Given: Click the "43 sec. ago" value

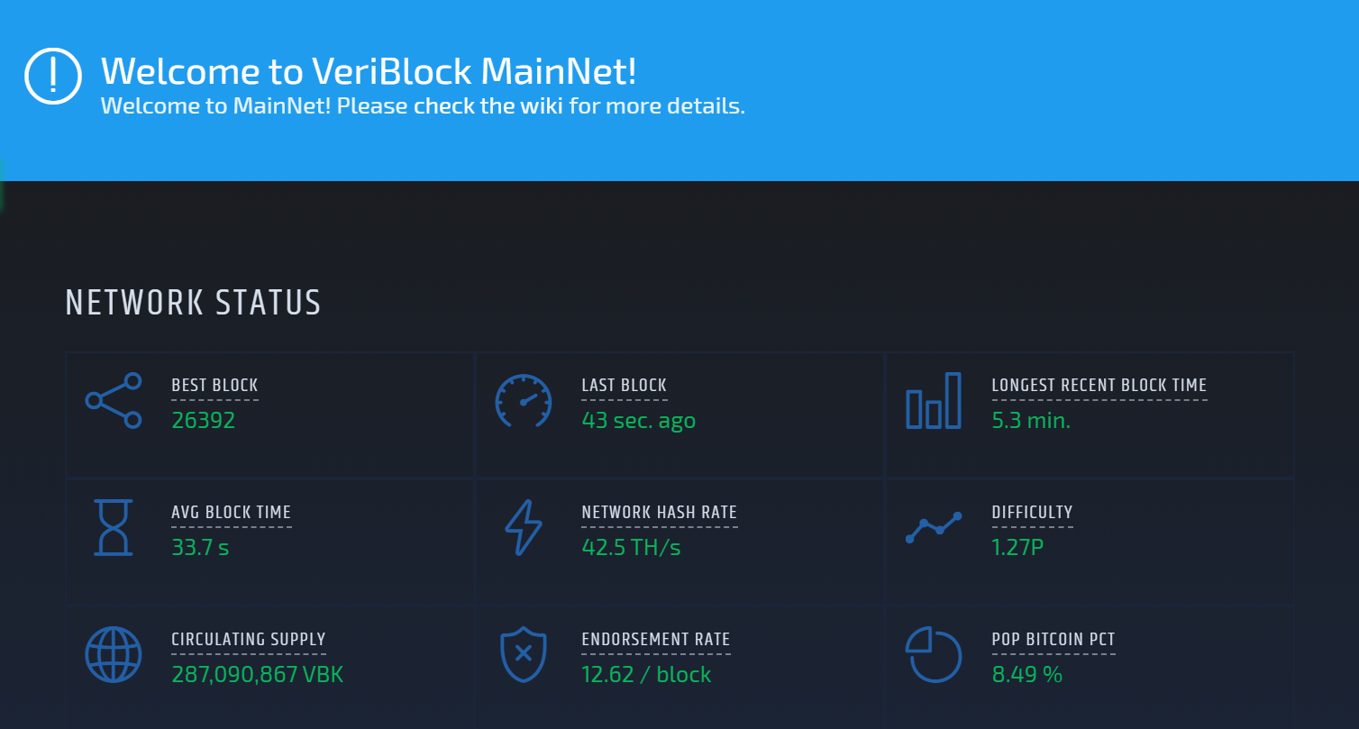Looking at the screenshot, I should click(639, 421).
